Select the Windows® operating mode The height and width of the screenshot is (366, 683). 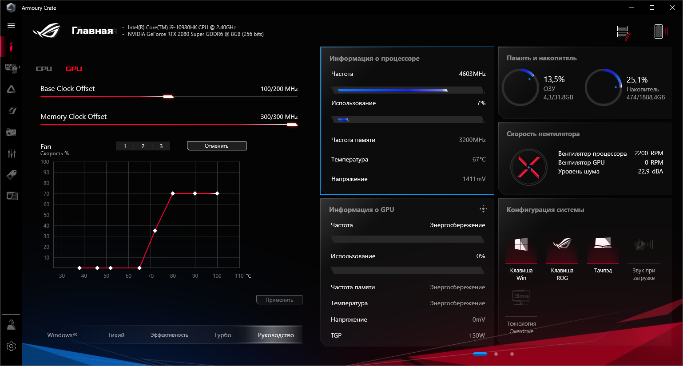click(62, 335)
